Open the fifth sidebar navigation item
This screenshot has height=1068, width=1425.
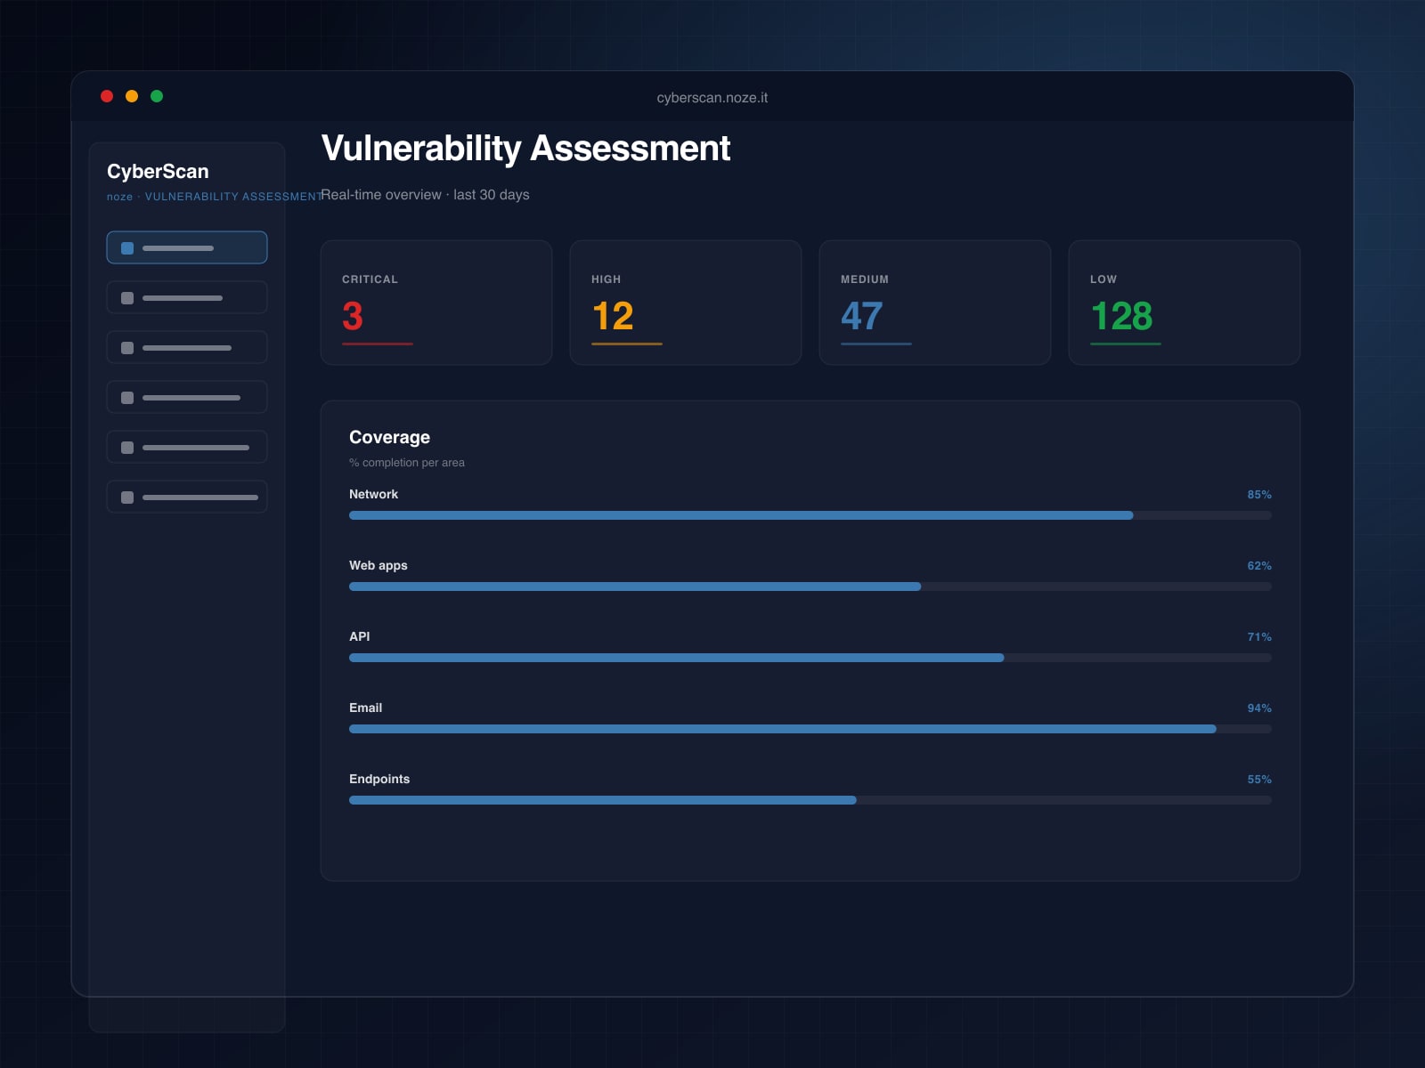186,448
